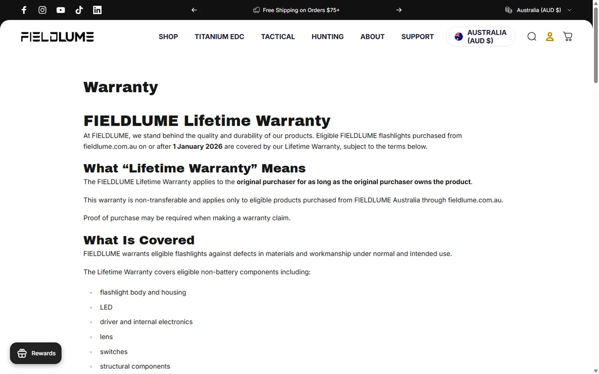The image size is (599, 374).
Task: Click the Australian flag icon
Action: click(459, 36)
